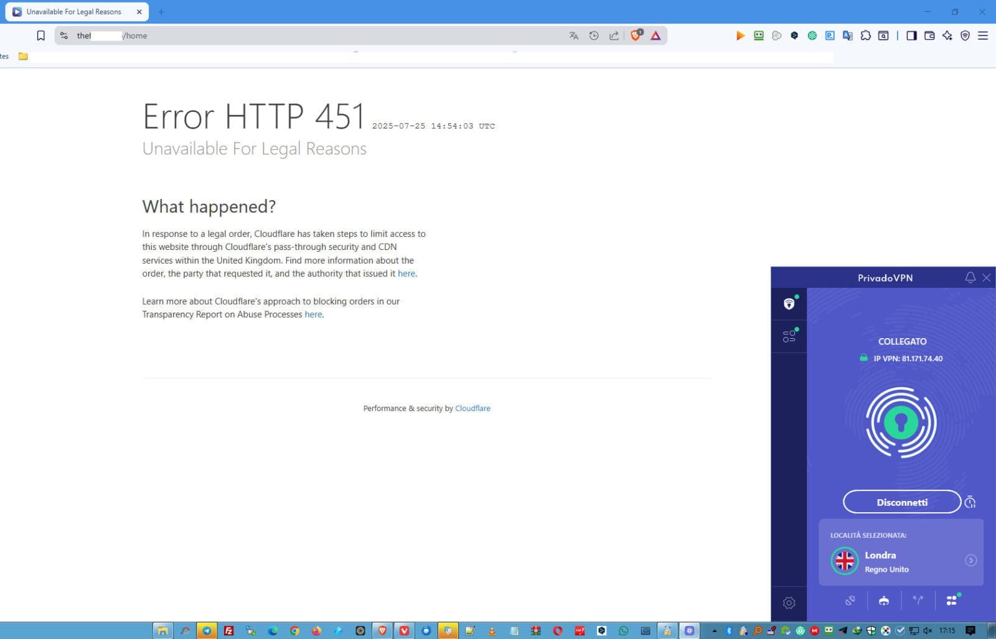The width and height of the screenshot is (996, 639).
Task: Open the browser hamburger menu
Action: point(983,35)
